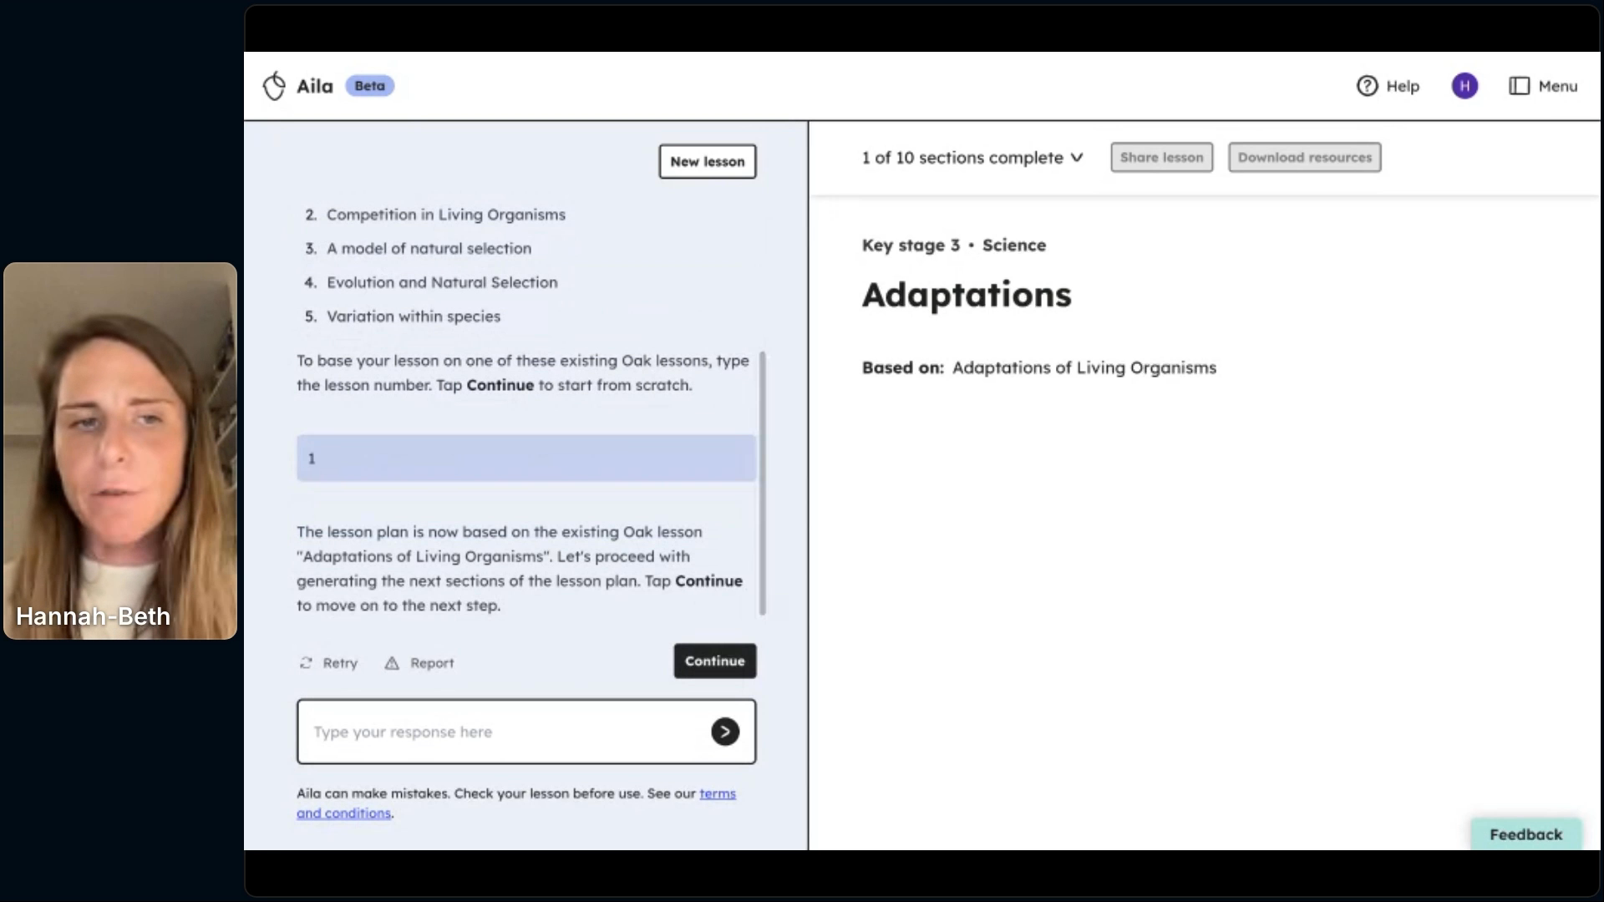Report the generated lesson content
This screenshot has width=1604, height=902.
419,662
